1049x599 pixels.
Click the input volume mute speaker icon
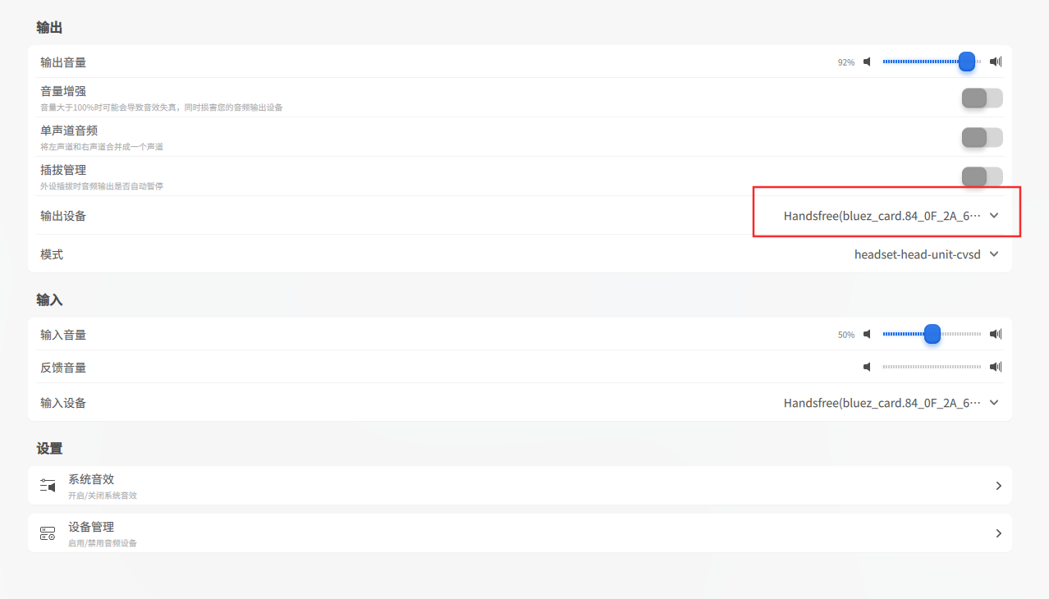point(867,334)
